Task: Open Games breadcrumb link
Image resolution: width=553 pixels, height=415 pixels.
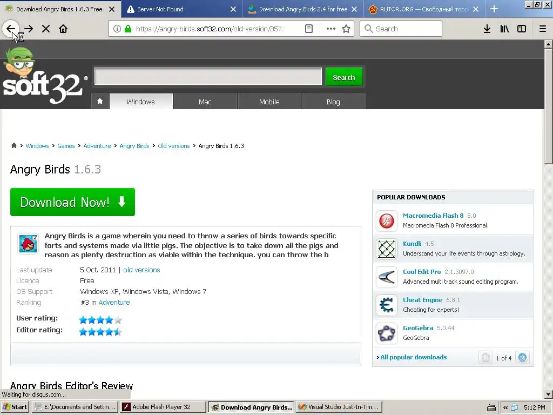Action: point(66,146)
